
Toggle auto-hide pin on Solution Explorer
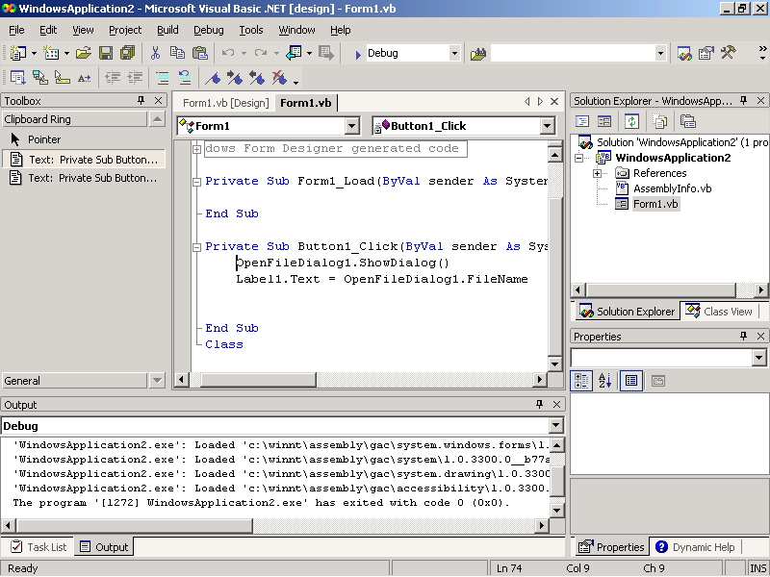743,101
